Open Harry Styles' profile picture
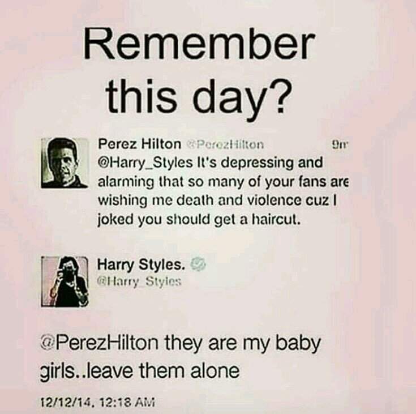 65,282
